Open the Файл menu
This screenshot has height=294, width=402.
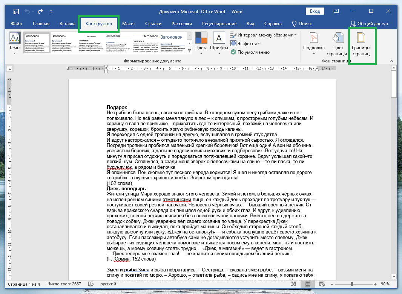(x=16, y=24)
